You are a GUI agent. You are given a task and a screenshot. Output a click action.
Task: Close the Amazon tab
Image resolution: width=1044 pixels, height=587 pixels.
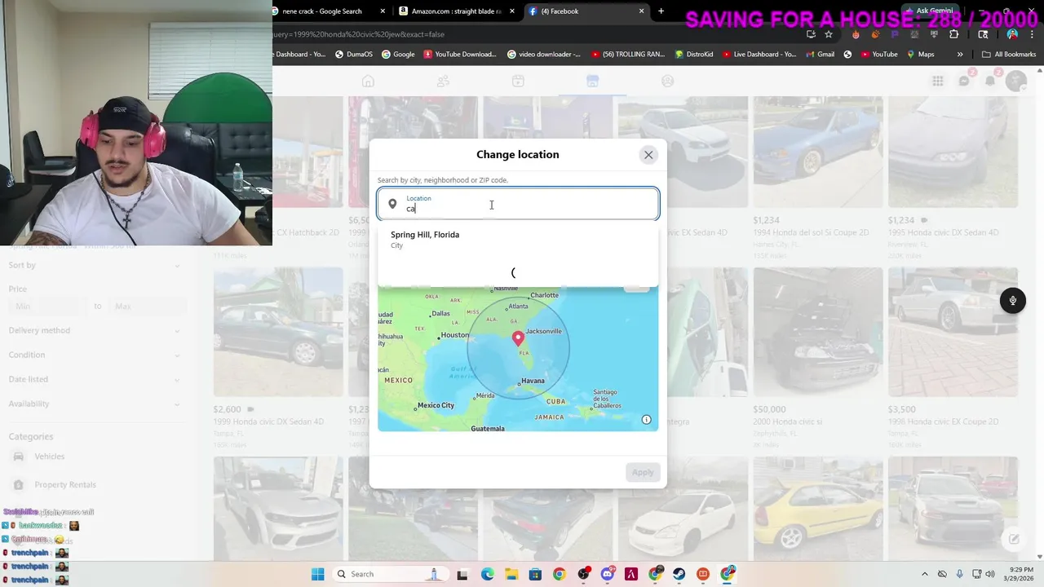pos(512,11)
